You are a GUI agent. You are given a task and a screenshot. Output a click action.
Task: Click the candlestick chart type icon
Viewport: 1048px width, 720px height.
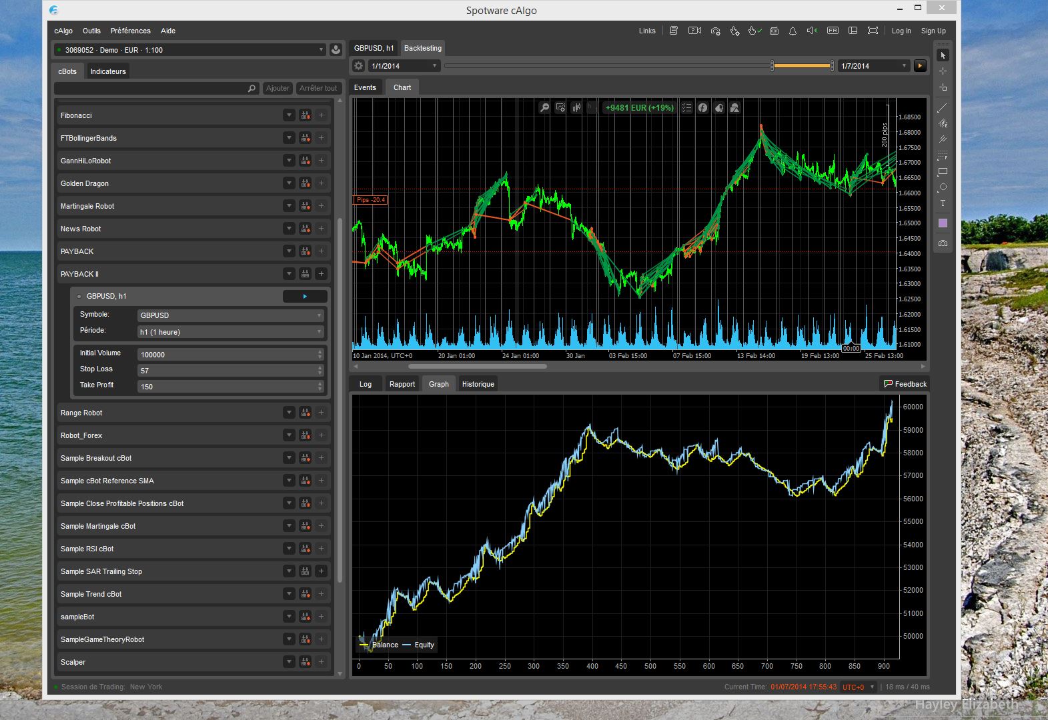(576, 107)
